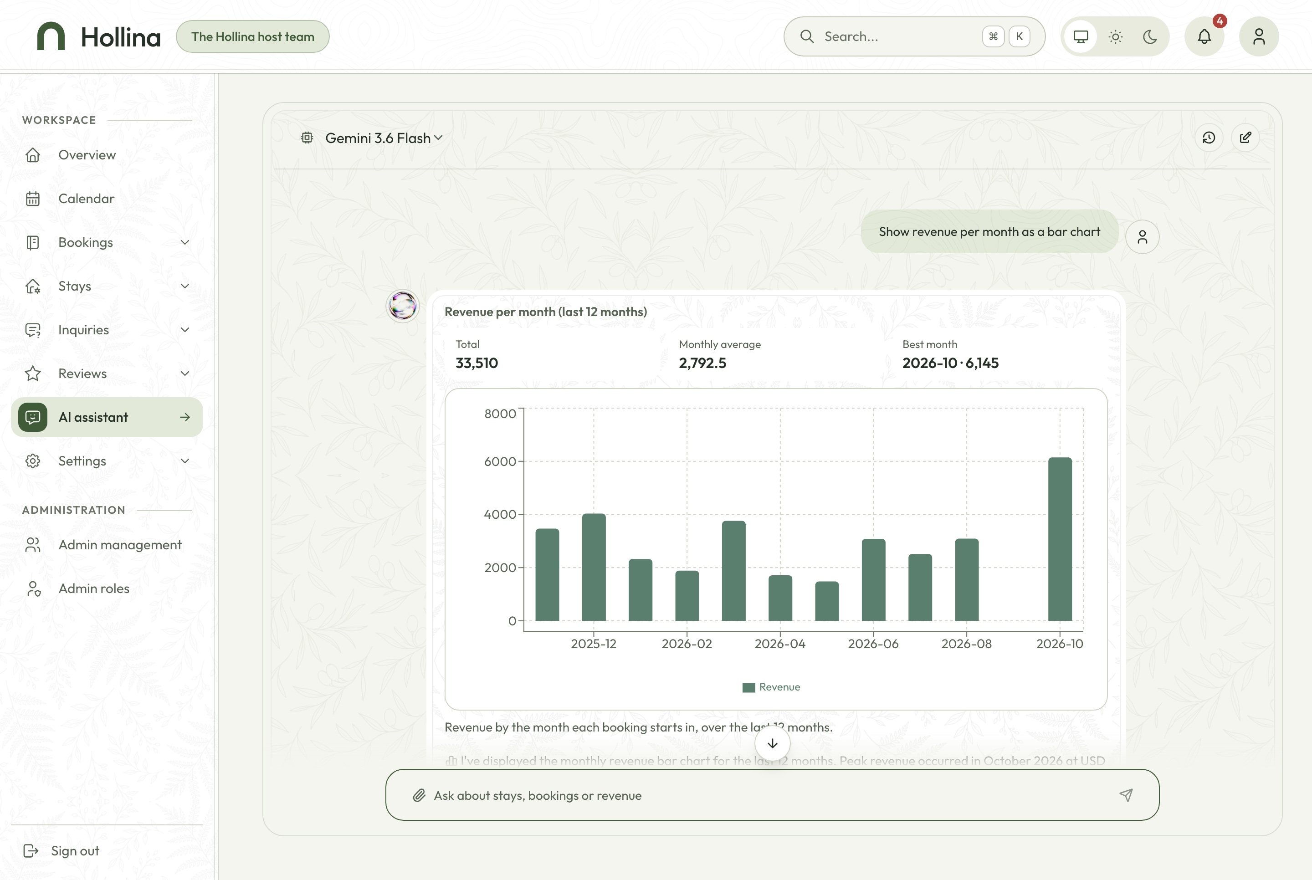Expand the Stays submenu chevron
The image size is (1312, 880).
coord(184,286)
